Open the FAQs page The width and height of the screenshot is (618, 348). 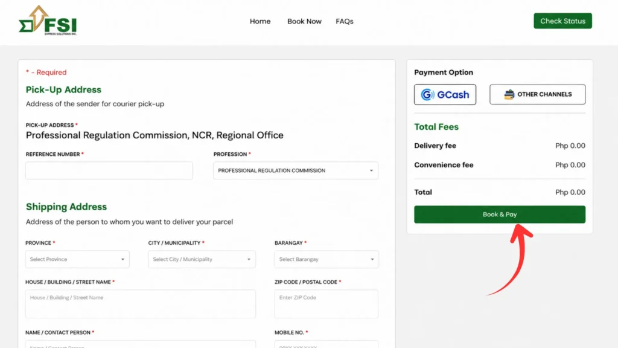point(345,21)
